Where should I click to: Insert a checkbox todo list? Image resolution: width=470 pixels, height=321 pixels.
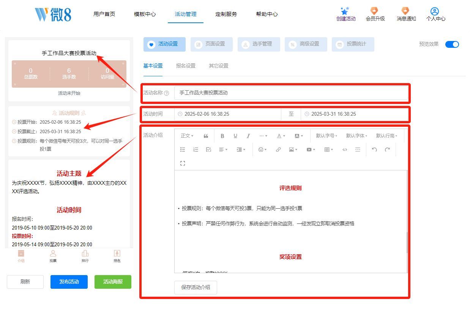[x=208, y=150]
